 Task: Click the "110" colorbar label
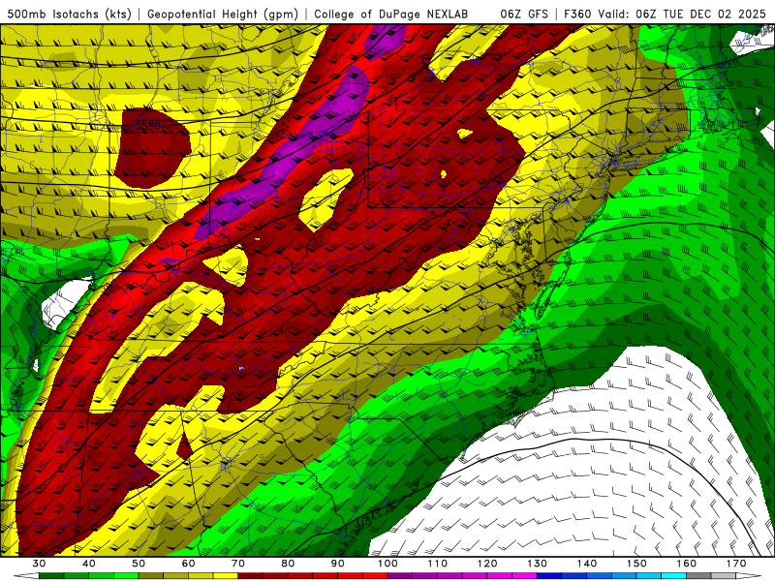[x=438, y=564]
